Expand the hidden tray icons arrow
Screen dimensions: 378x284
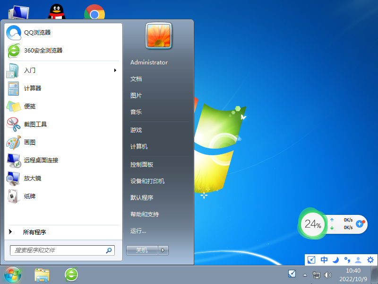click(x=305, y=275)
